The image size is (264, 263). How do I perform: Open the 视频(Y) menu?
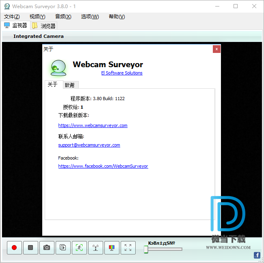pyautogui.click(x=37, y=17)
